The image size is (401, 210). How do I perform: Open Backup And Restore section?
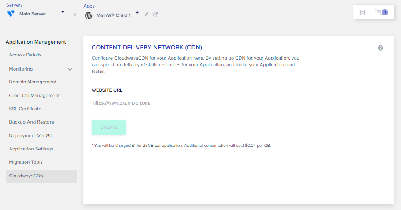pyautogui.click(x=31, y=122)
